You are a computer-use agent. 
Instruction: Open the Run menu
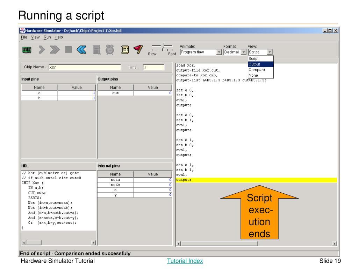47,37
